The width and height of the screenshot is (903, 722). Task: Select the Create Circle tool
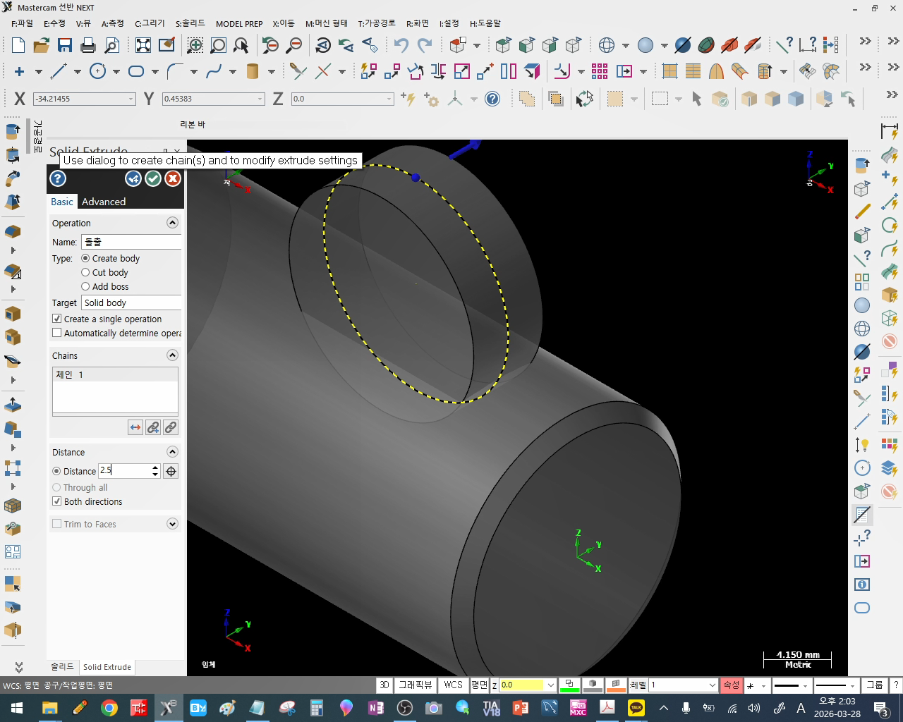(x=97, y=71)
